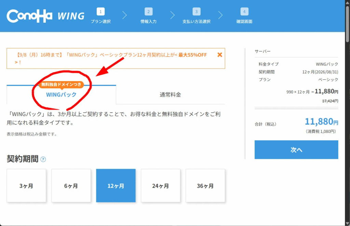
Task: Click the サーバー summary heading
Action: (262, 51)
